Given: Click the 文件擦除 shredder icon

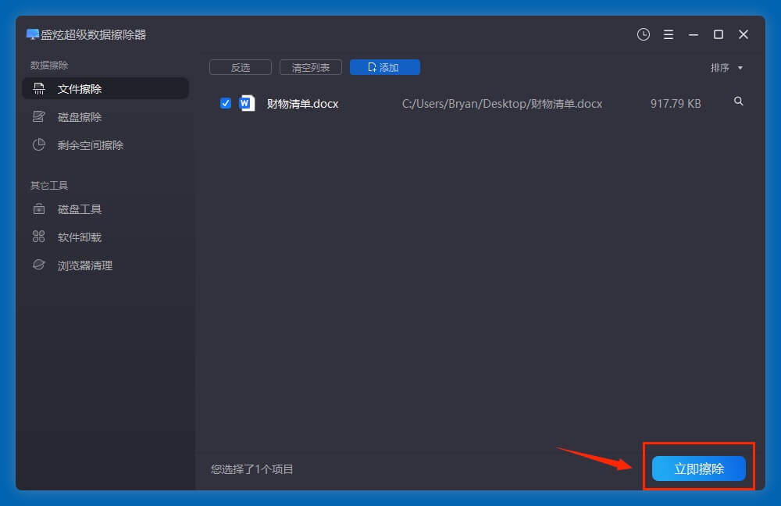Looking at the screenshot, I should [x=38, y=88].
